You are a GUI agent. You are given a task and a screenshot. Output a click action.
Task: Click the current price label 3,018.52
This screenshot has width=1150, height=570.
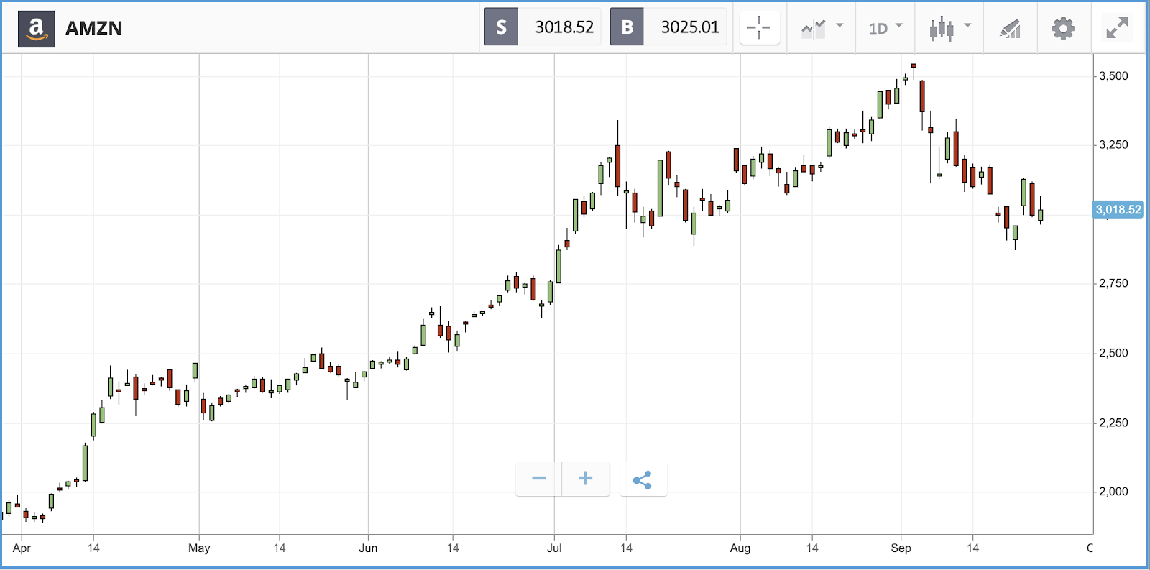[x=1118, y=210]
